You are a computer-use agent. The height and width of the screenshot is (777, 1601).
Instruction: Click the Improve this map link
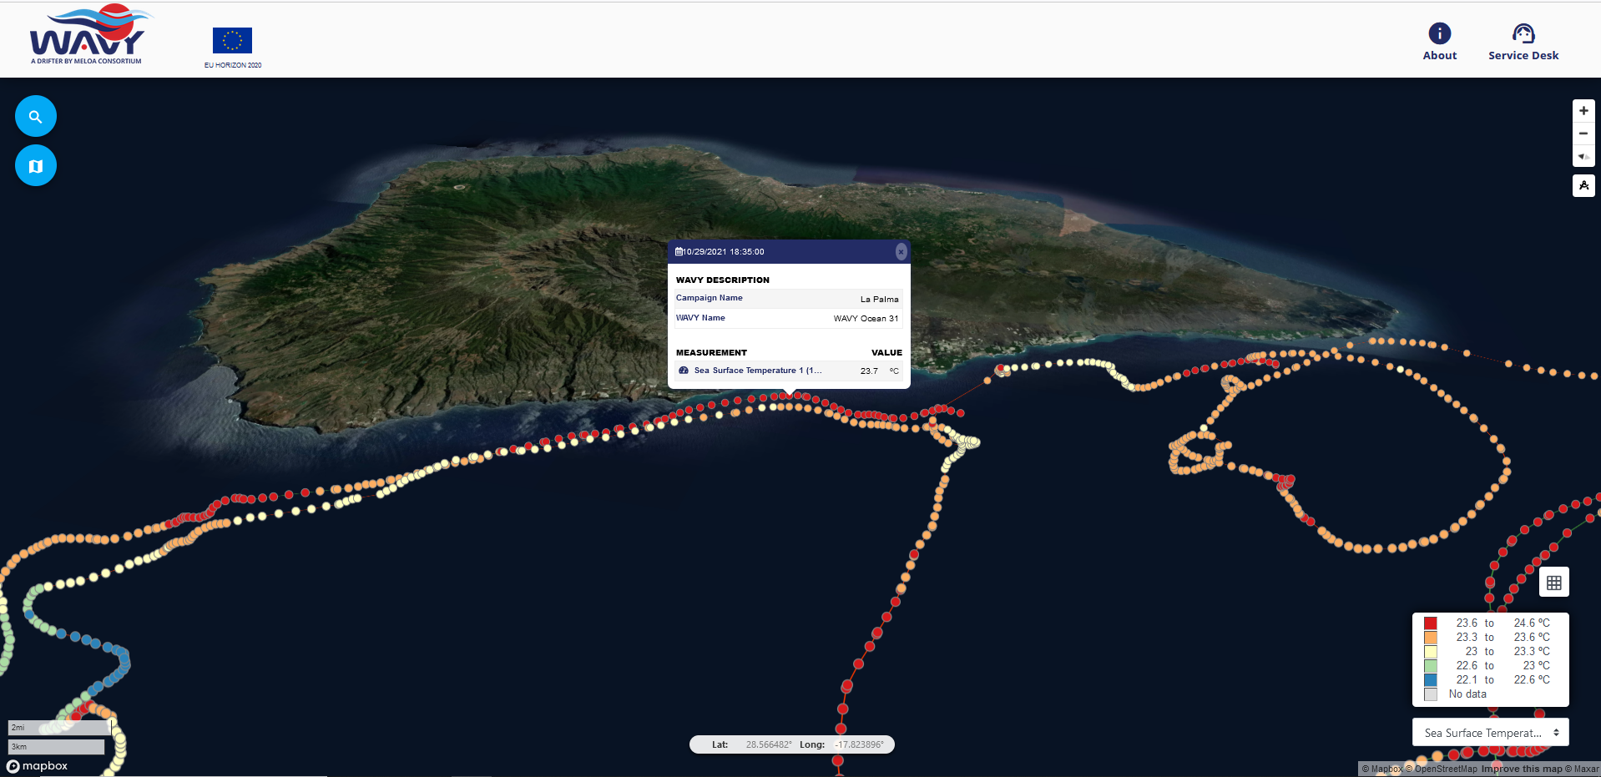coord(1521,769)
